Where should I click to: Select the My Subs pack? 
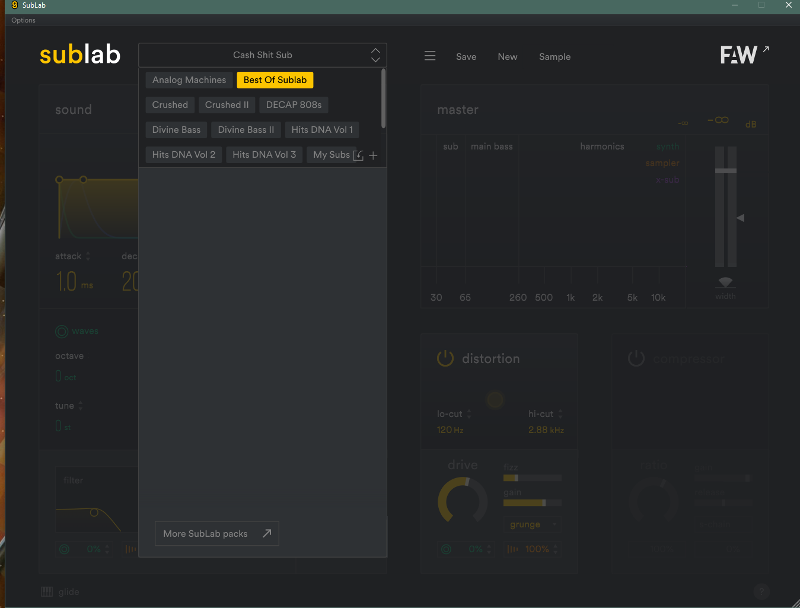(331, 155)
